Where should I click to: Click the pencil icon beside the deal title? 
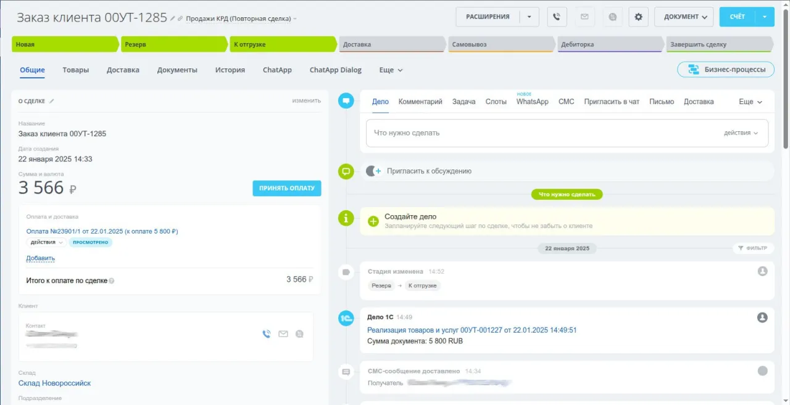(x=173, y=18)
